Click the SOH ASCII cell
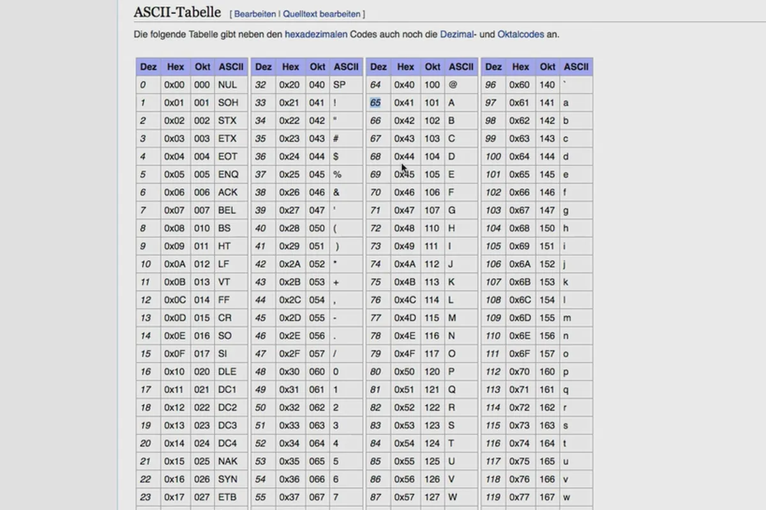The width and height of the screenshot is (766, 510). pyautogui.click(x=231, y=103)
